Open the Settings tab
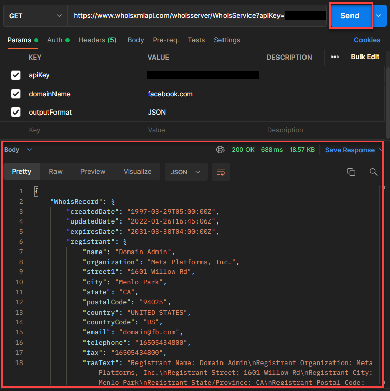 point(227,40)
